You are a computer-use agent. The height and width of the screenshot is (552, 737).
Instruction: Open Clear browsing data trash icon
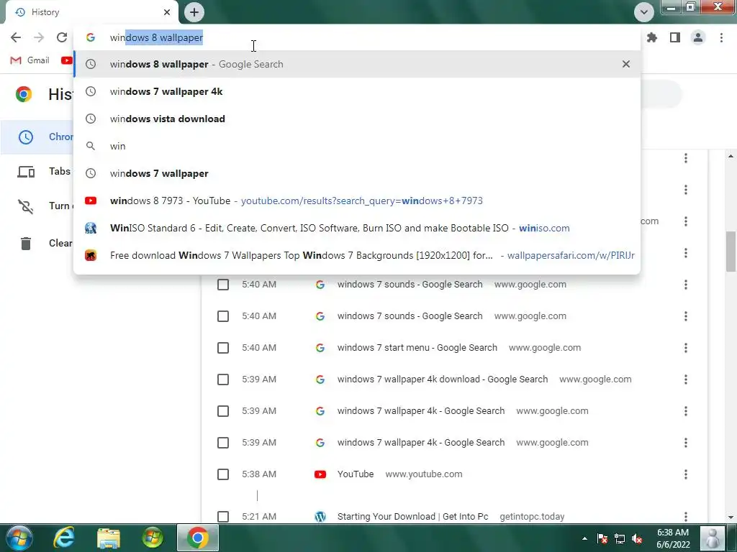(25, 243)
